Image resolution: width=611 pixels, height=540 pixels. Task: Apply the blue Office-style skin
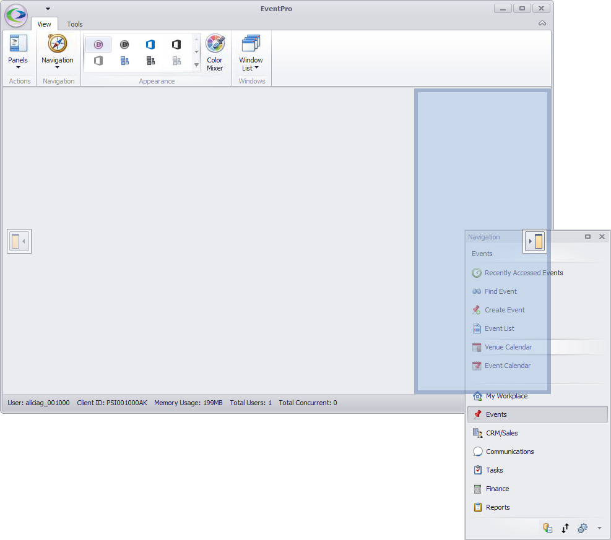click(150, 45)
